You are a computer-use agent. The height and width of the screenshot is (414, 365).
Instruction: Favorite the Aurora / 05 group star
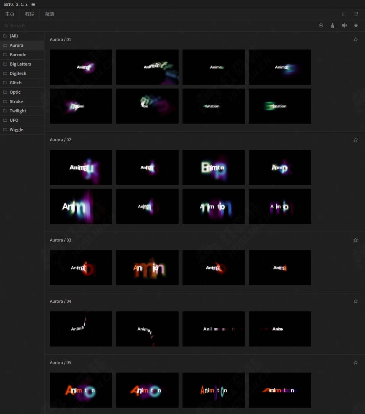click(x=356, y=363)
